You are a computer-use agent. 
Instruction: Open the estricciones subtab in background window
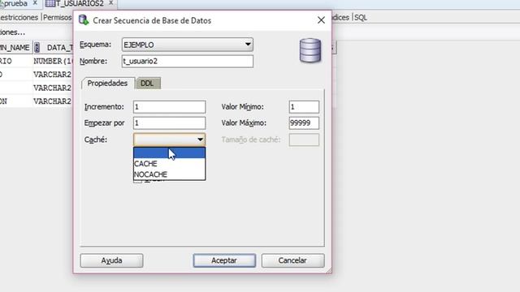19,18
